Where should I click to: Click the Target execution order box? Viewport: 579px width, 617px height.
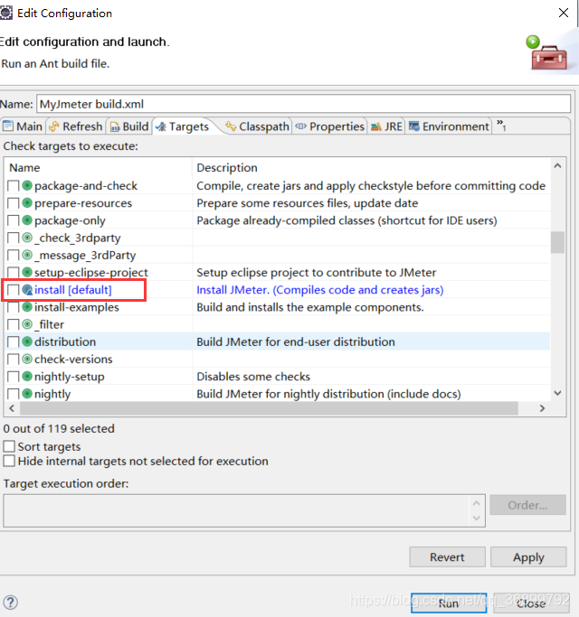point(244,510)
